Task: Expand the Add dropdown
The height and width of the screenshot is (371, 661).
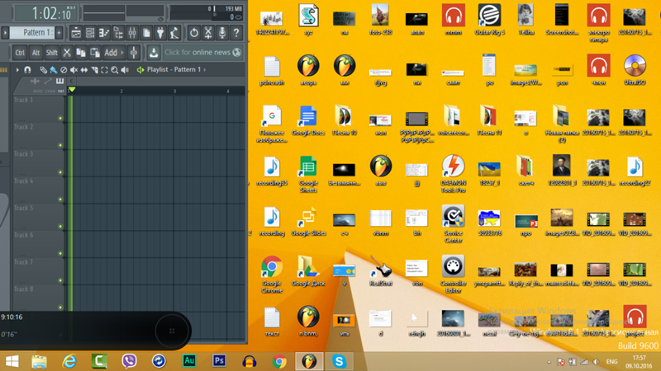Action: coord(114,53)
